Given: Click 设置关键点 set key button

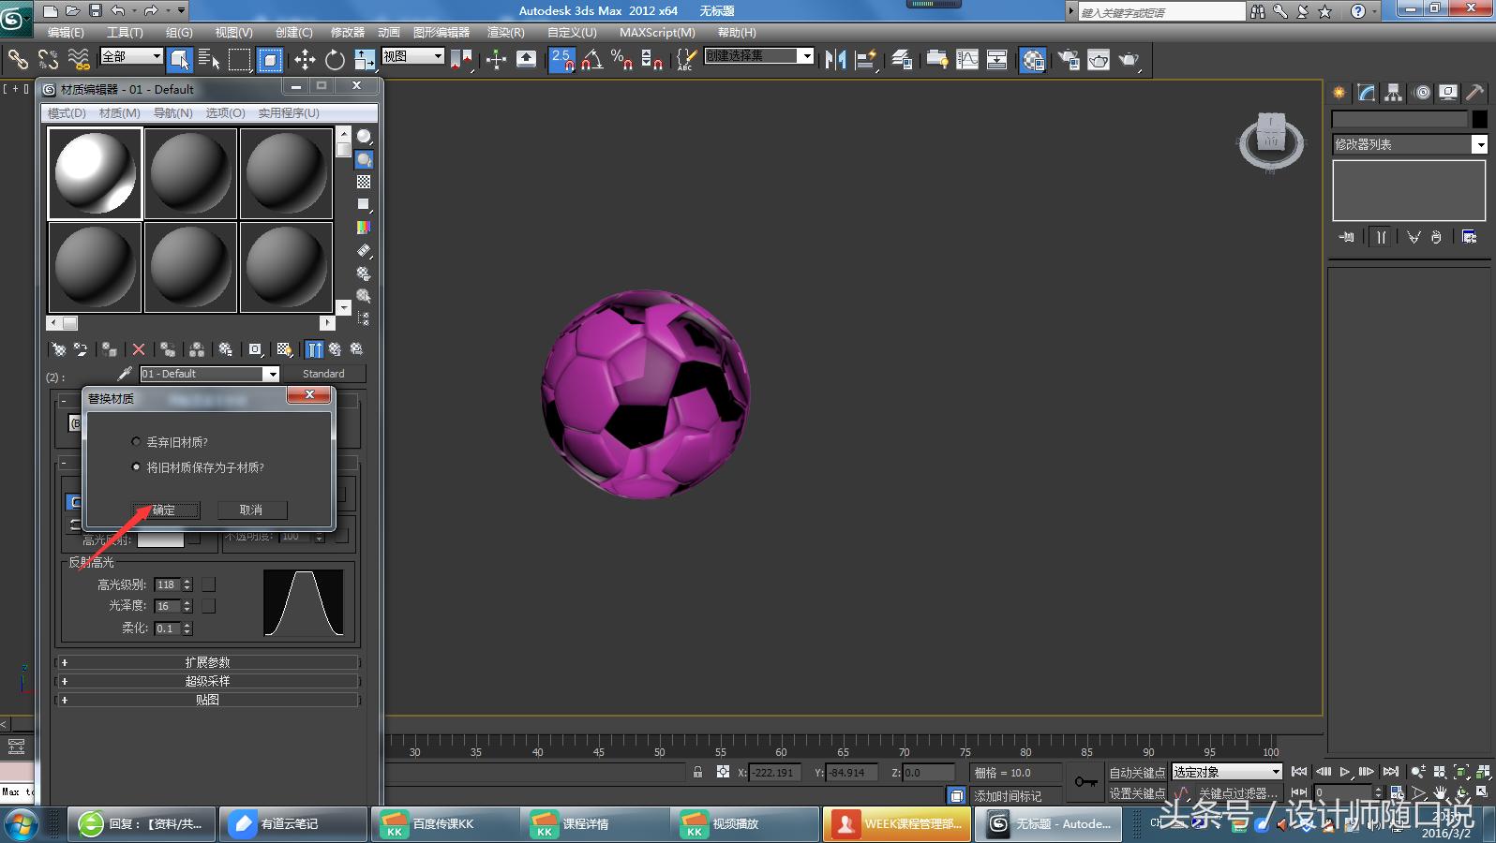Looking at the screenshot, I should [1137, 793].
